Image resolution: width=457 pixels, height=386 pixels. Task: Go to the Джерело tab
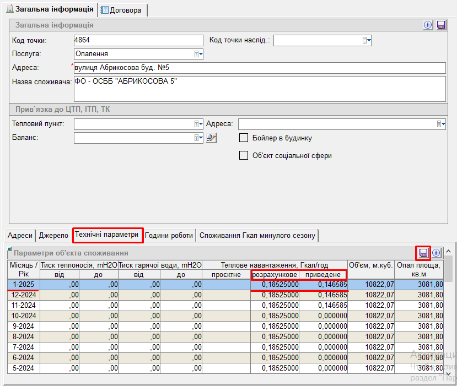pos(53,235)
